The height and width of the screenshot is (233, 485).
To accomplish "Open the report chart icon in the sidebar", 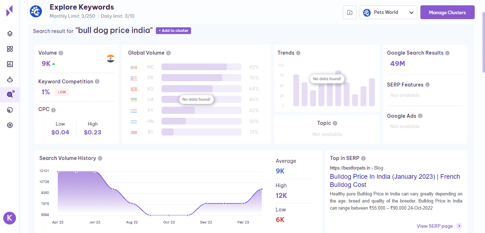I will 10,64.
